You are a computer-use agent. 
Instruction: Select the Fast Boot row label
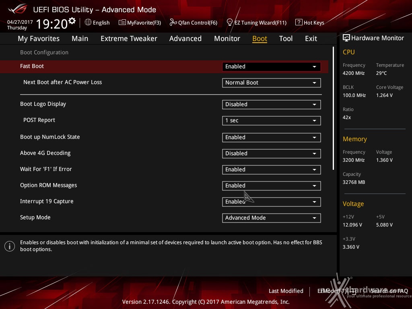[32, 66]
